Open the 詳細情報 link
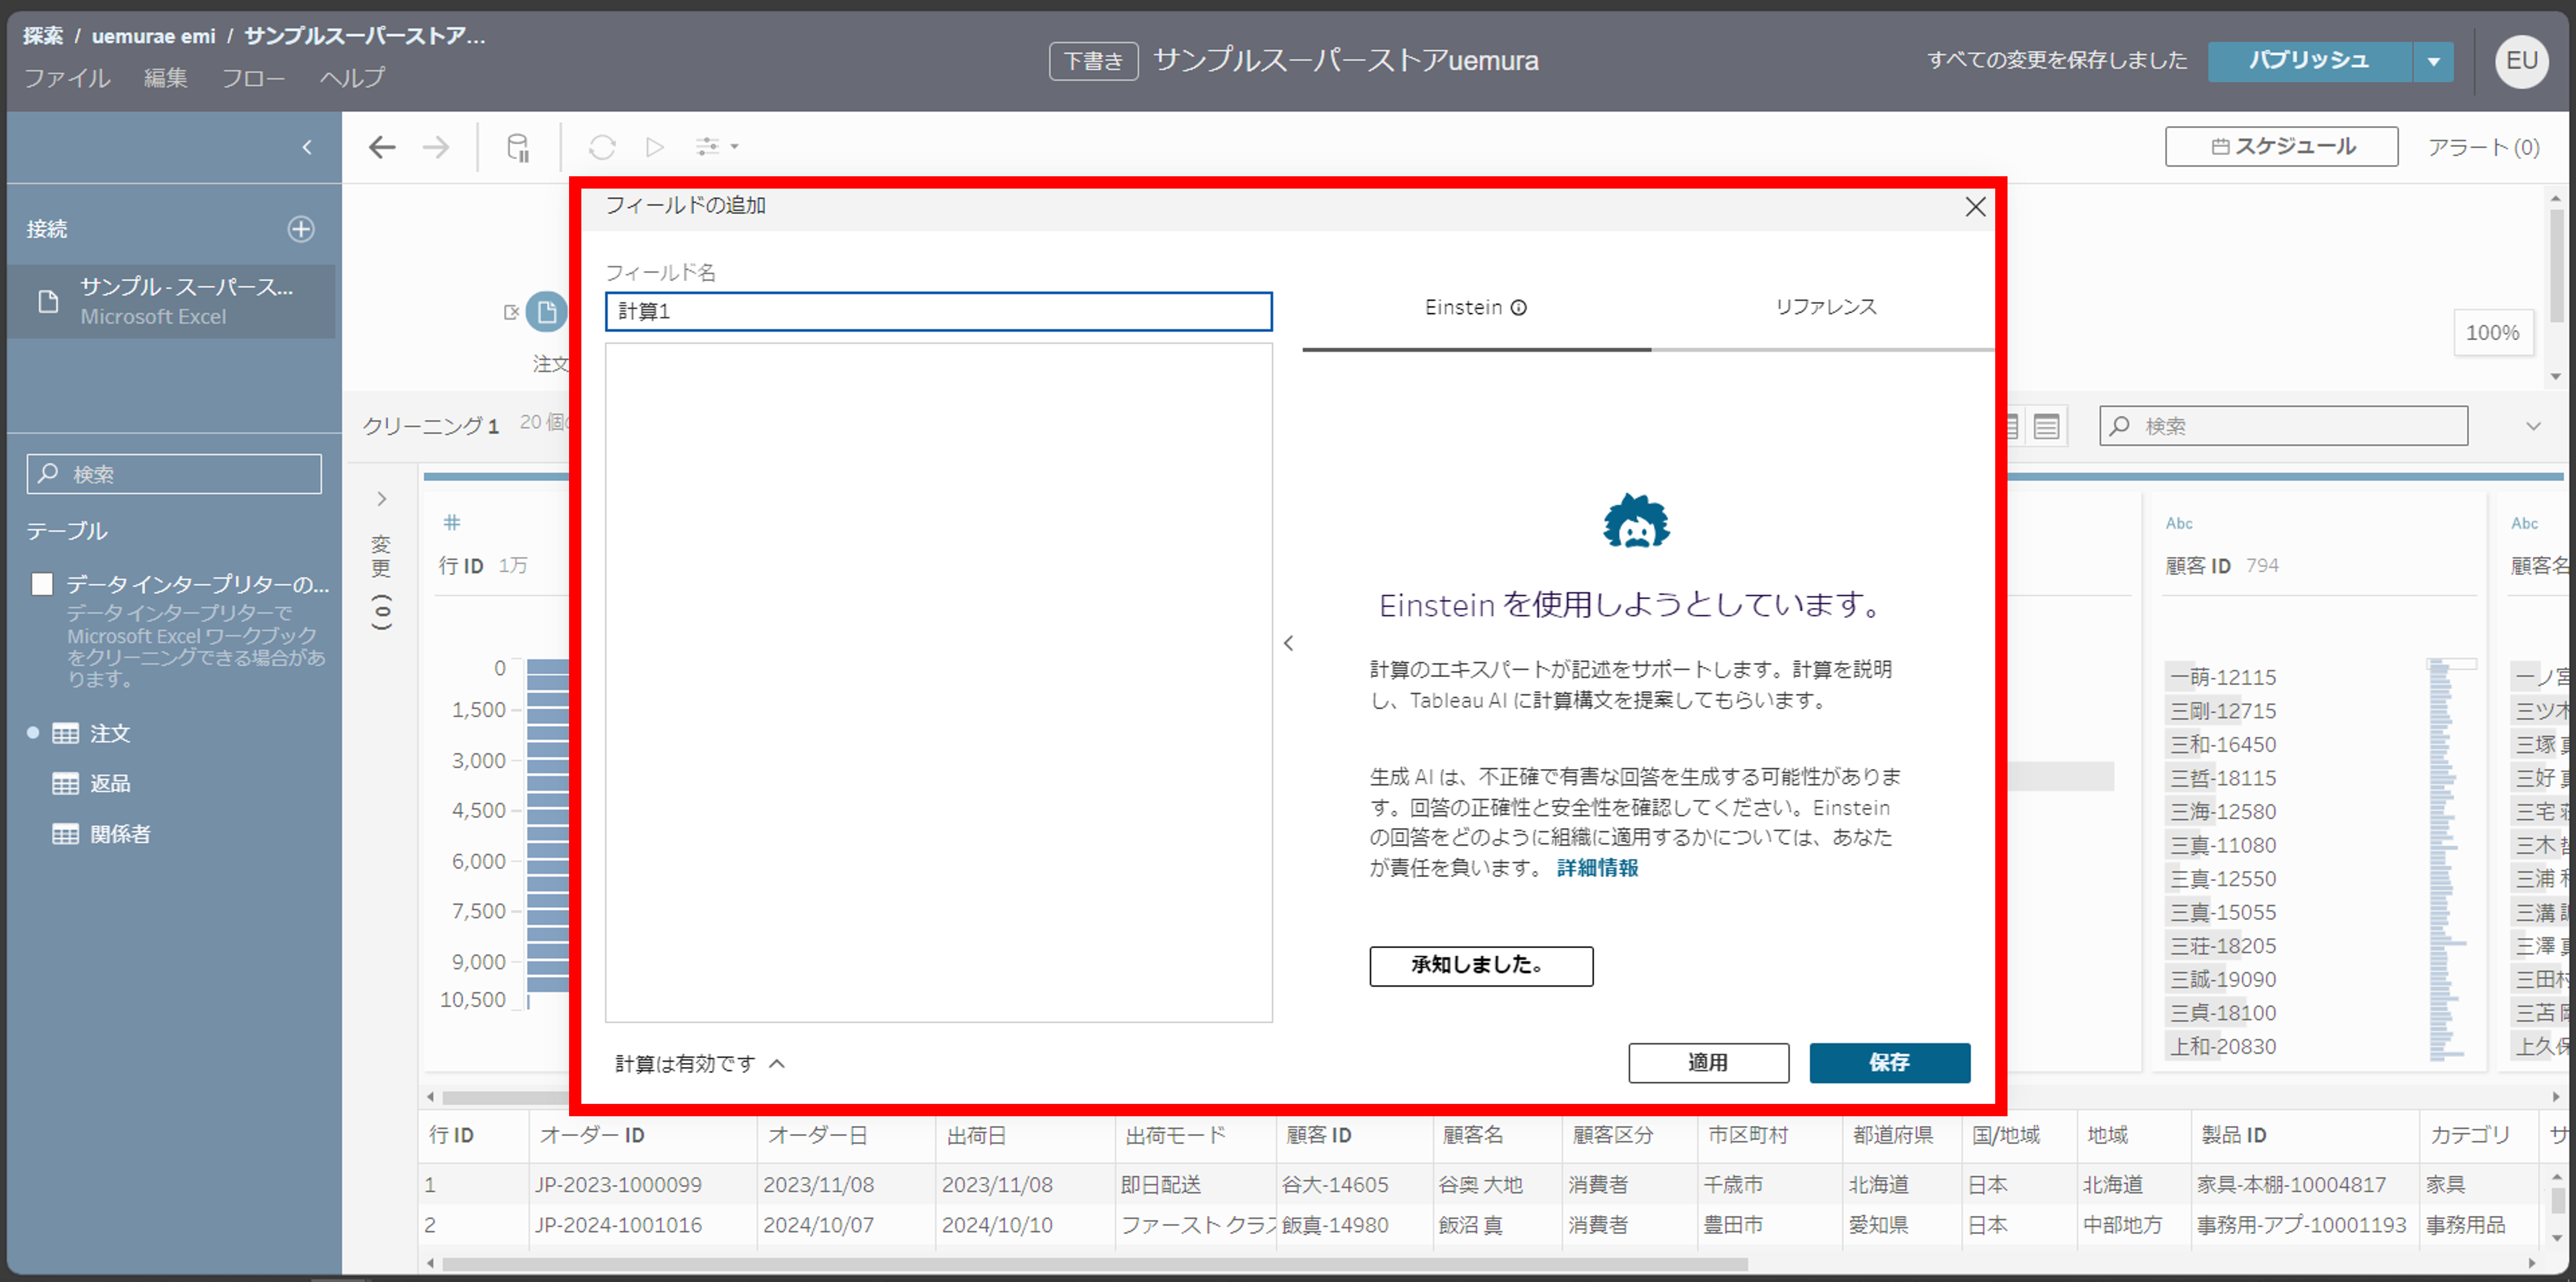Viewport: 2576px width, 1282px height. click(x=1597, y=868)
